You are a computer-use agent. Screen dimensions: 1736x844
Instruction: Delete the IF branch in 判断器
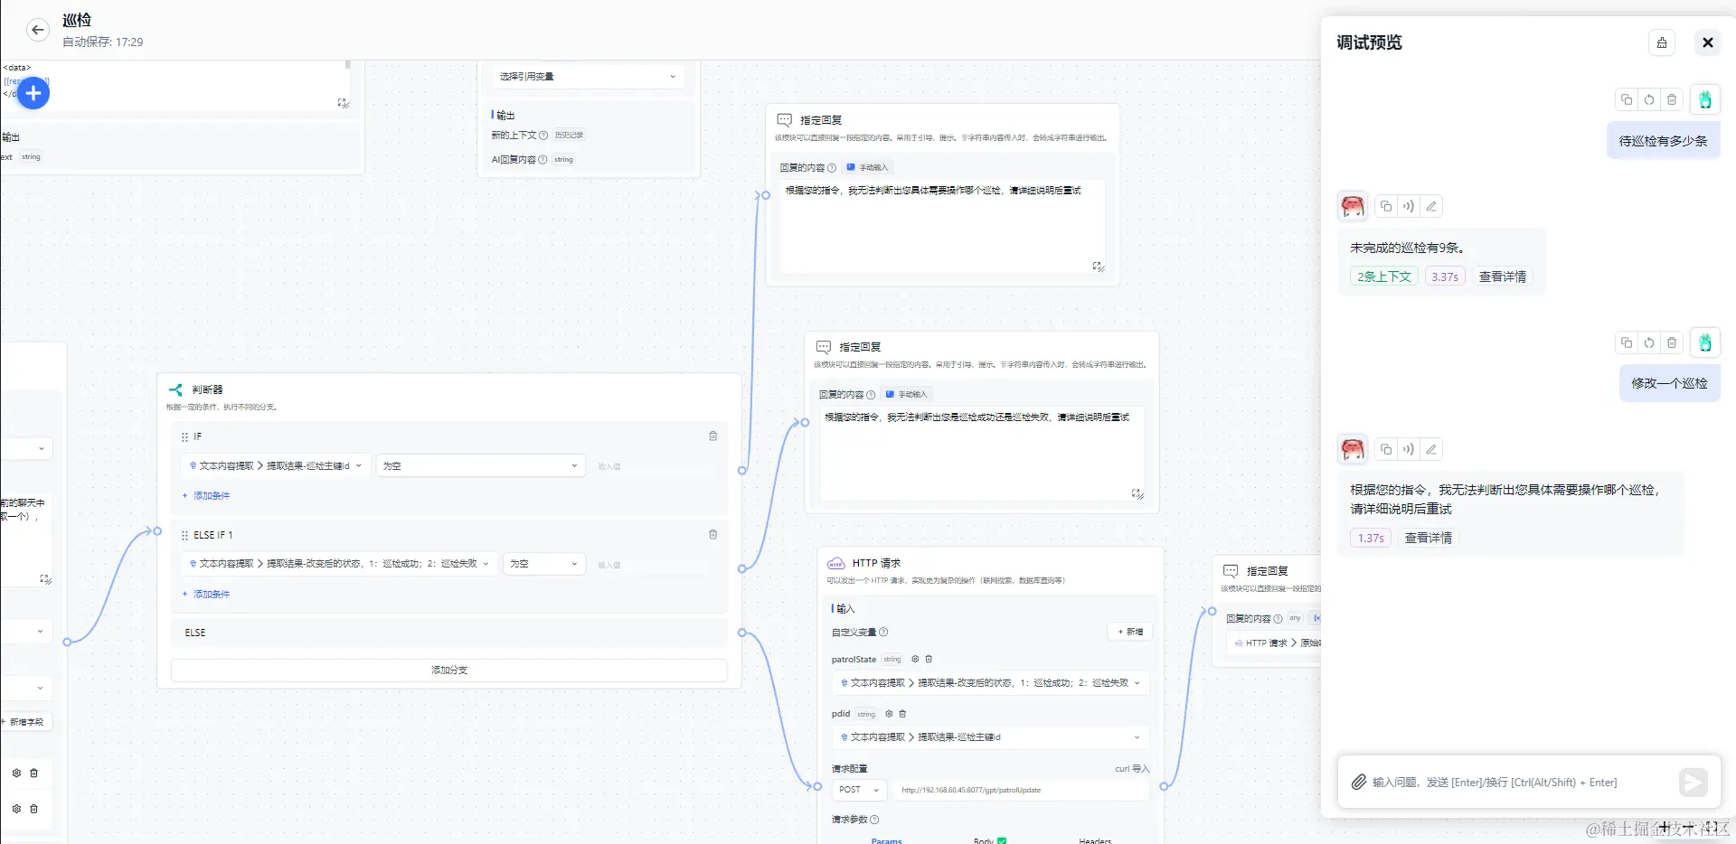pyautogui.click(x=712, y=436)
